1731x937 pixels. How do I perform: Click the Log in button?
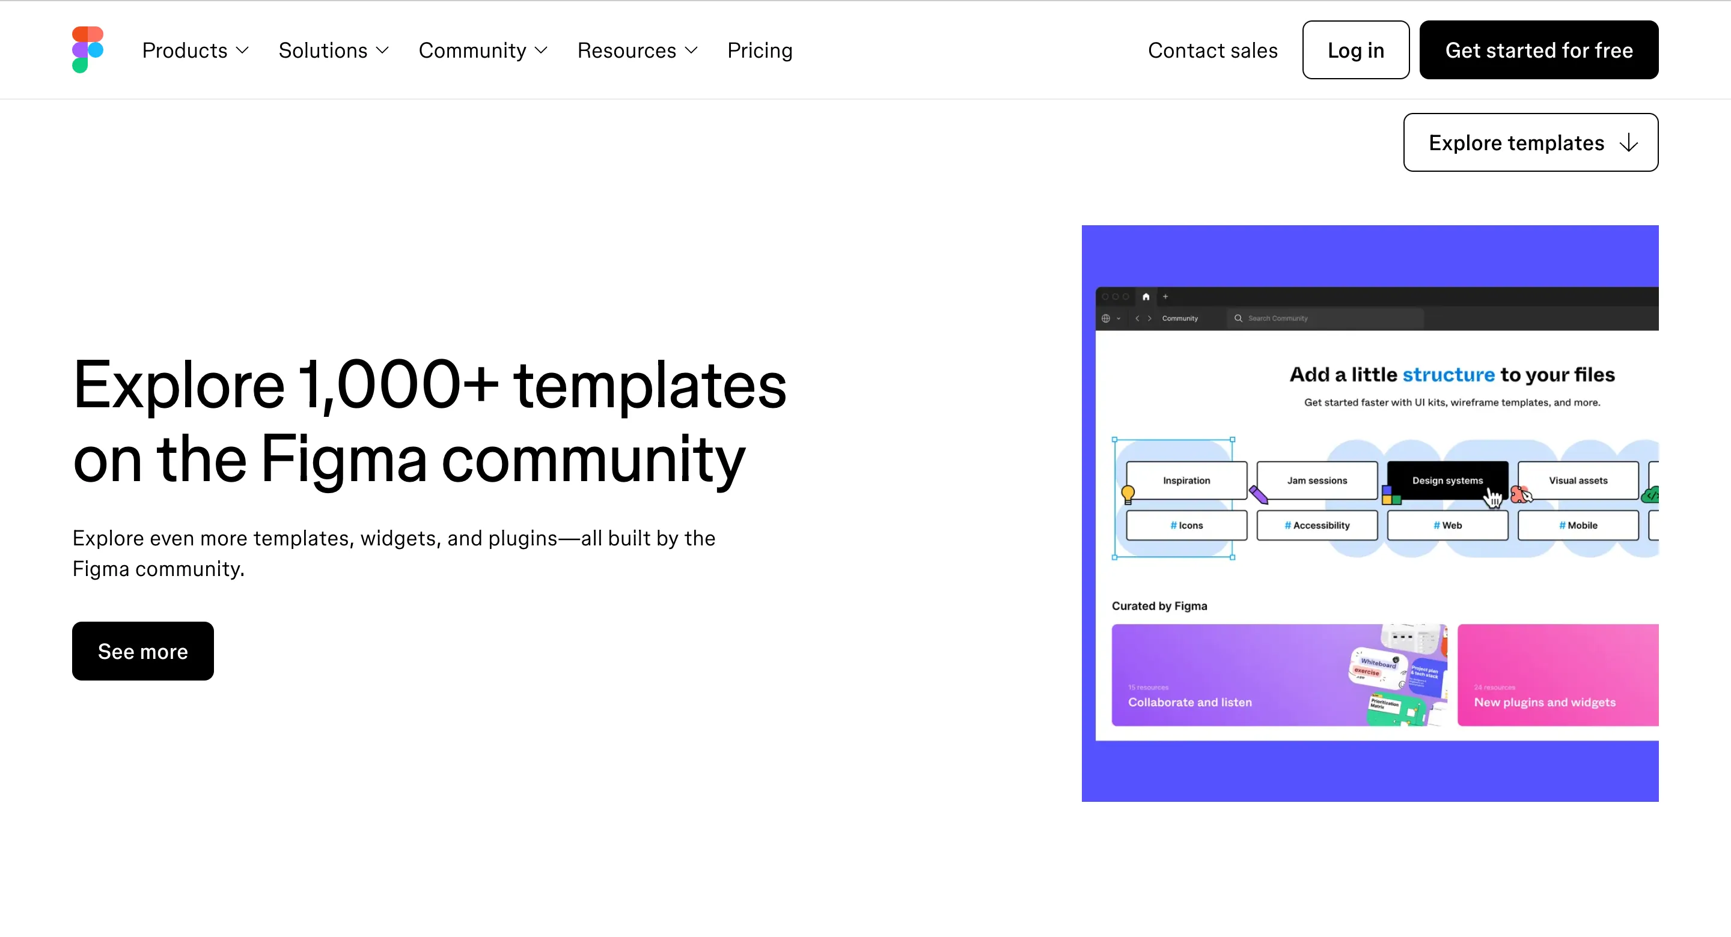(x=1355, y=50)
